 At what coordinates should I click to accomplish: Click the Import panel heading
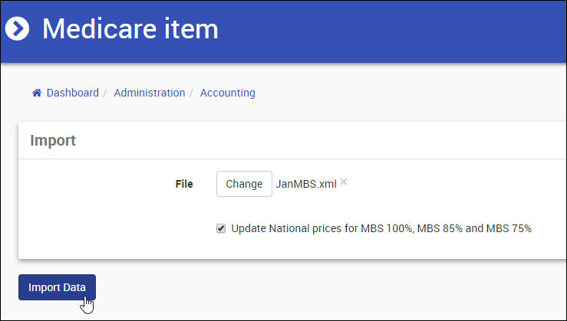click(x=53, y=141)
